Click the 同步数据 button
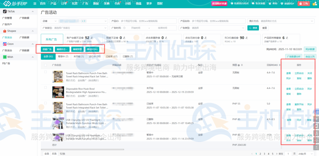 click(310, 49)
